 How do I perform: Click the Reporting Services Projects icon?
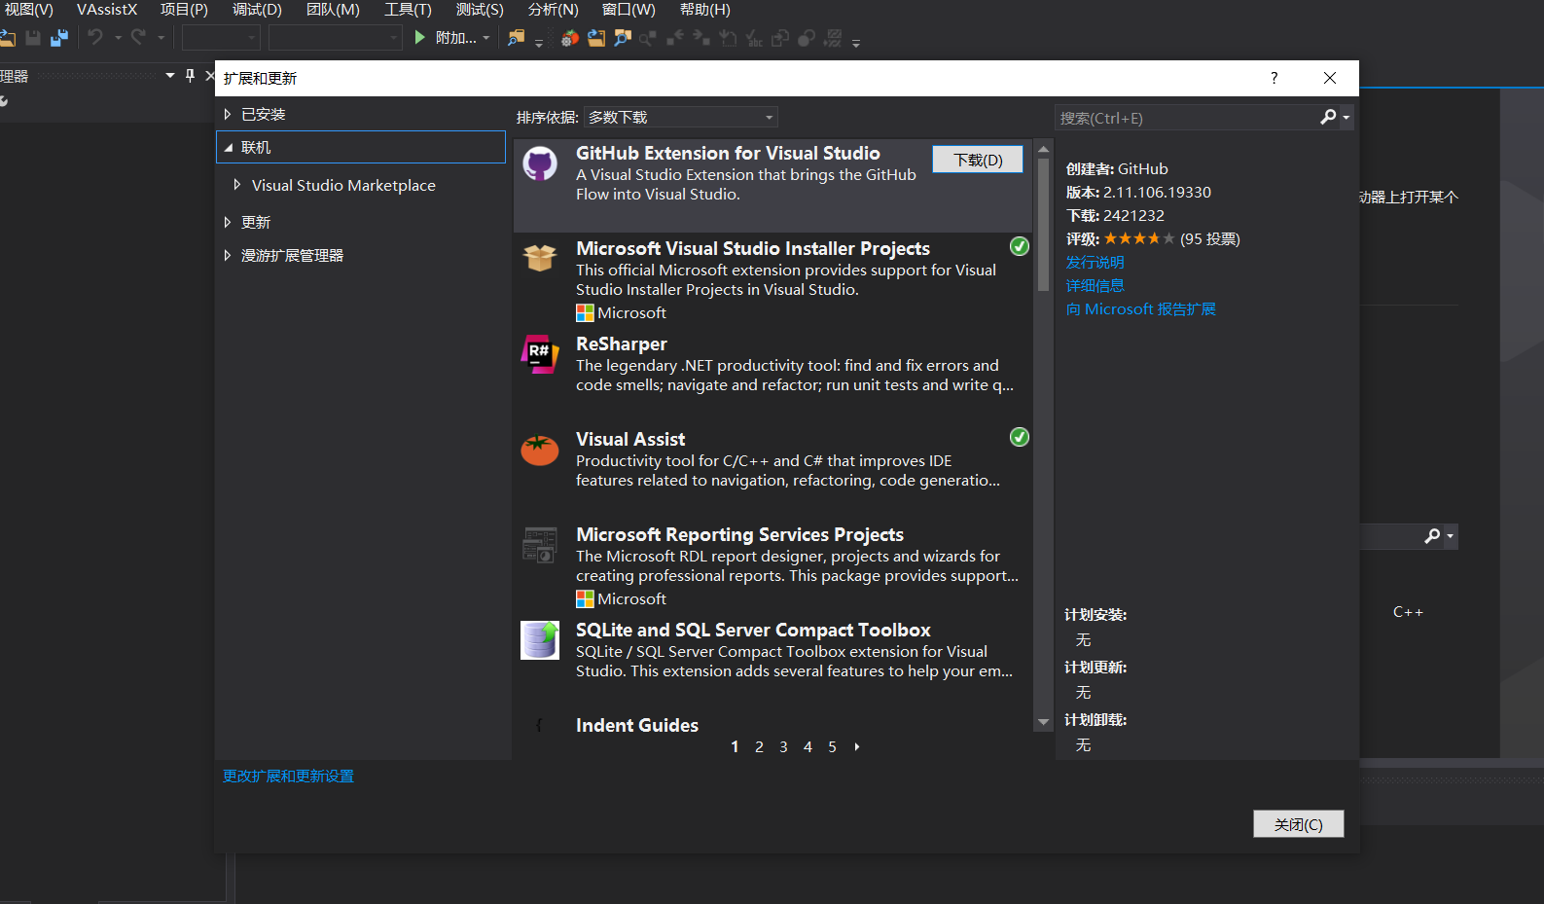[x=540, y=545]
